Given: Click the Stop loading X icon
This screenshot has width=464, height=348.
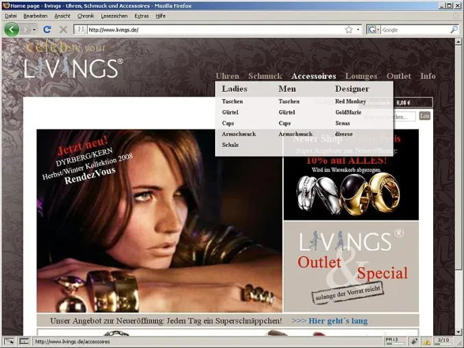Looking at the screenshot, I should point(63,29).
